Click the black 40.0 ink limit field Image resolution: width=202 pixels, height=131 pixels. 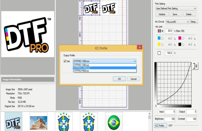pos(189,45)
